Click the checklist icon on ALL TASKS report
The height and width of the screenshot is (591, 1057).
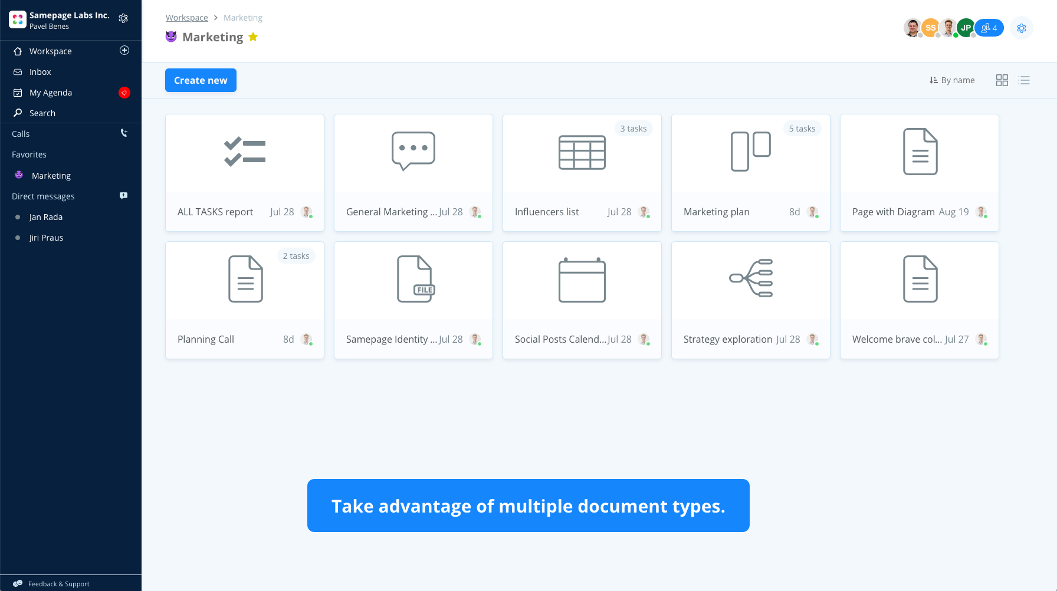pyautogui.click(x=245, y=152)
